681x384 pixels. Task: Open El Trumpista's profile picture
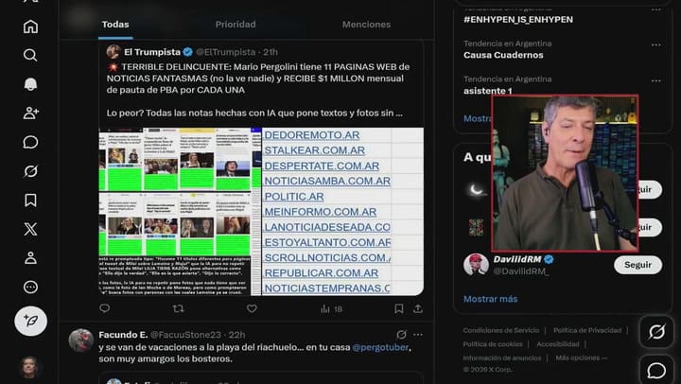click(113, 52)
